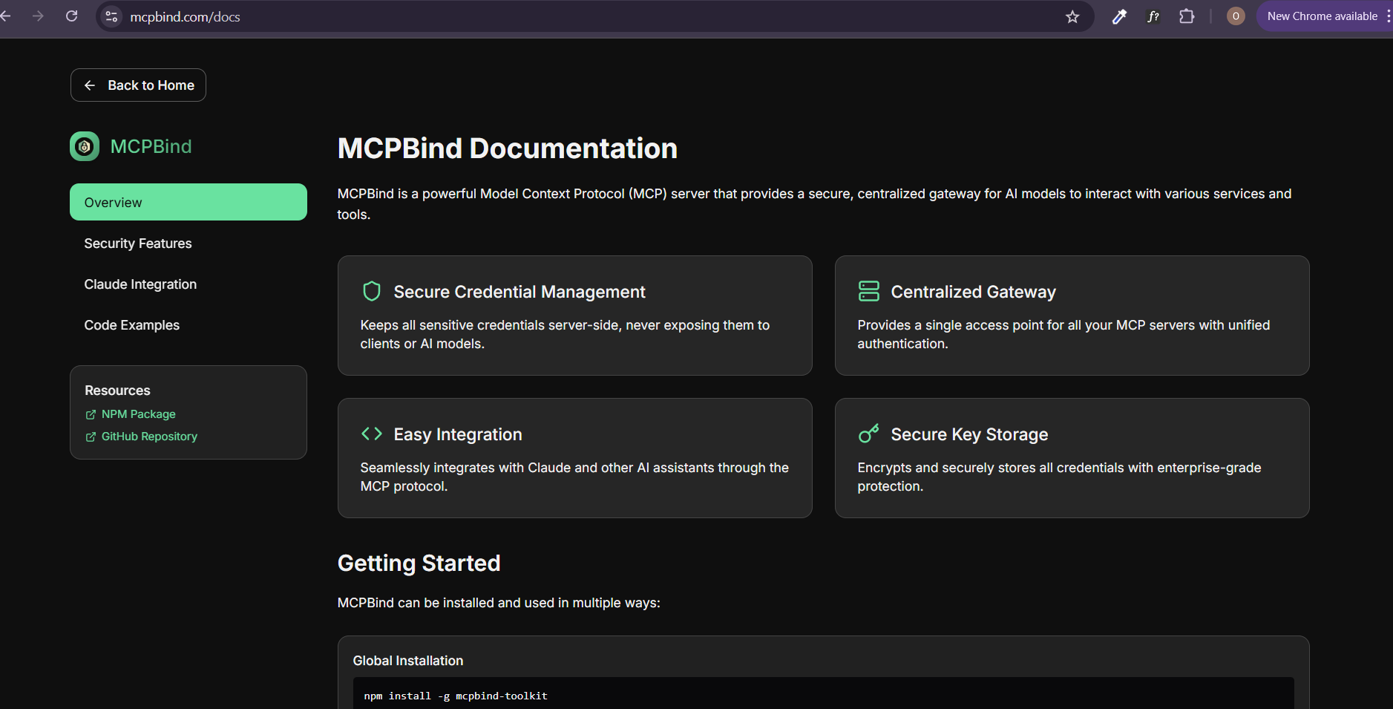Open site information icon in address bar
The image size is (1393, 709).
point(112,16)
